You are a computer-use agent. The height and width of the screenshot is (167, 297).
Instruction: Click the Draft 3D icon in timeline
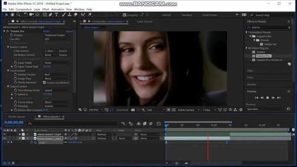131,124
